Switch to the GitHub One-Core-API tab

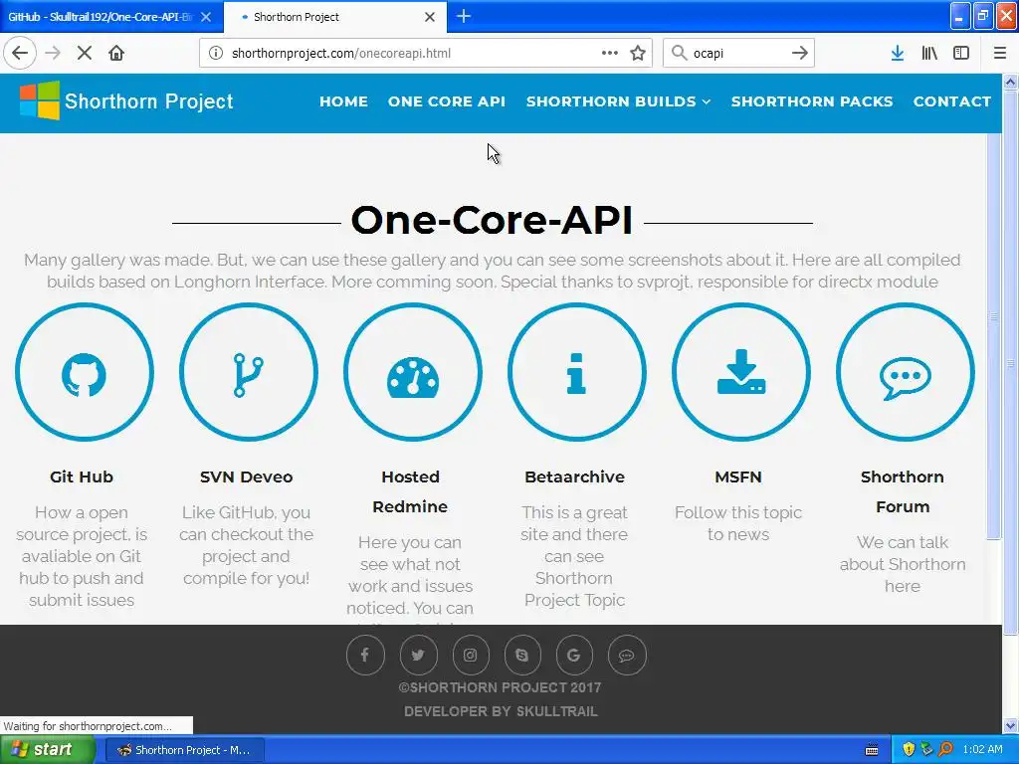(x=101, y=17)
